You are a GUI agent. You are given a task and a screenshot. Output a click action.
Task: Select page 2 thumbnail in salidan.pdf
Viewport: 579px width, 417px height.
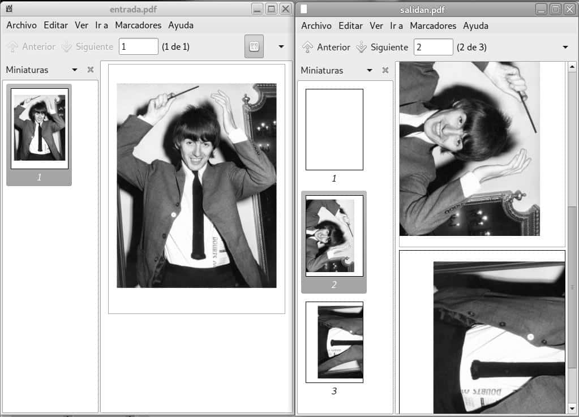[x=334, y=236]
